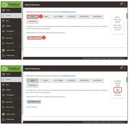Click Drivers Code icon in Not in Discovery screen

click(3, 43)
